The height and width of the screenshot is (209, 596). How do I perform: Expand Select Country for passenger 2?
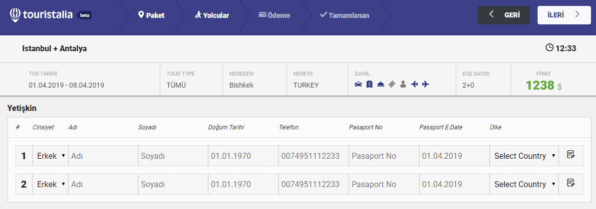point(525,184)
